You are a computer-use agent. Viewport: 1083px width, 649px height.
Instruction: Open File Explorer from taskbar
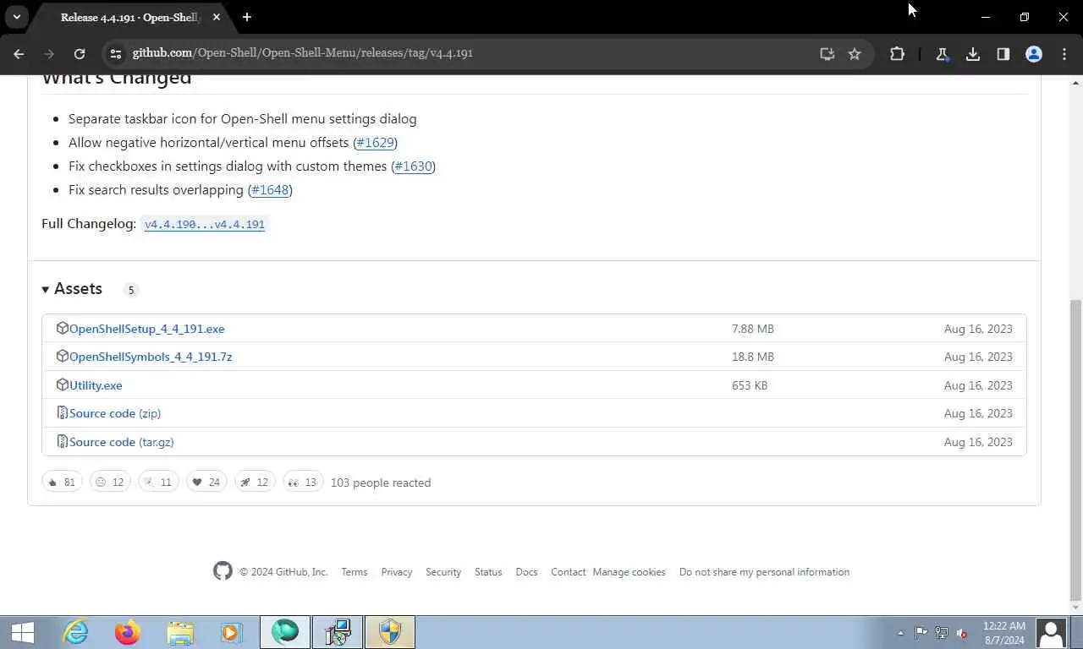click(180, 632)
